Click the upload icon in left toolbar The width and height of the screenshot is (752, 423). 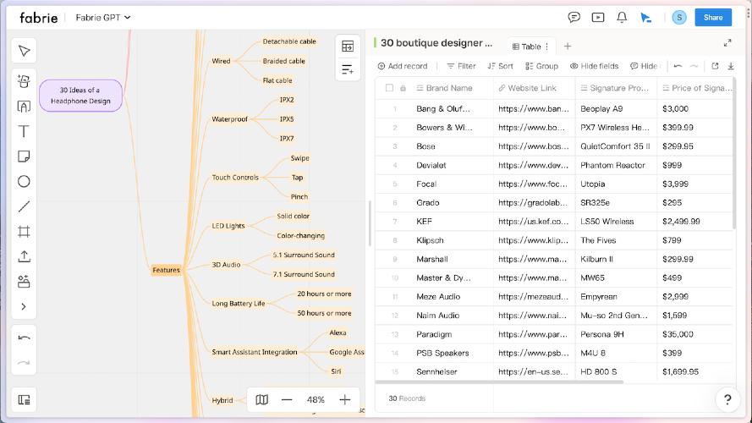(x=24, y=256)
